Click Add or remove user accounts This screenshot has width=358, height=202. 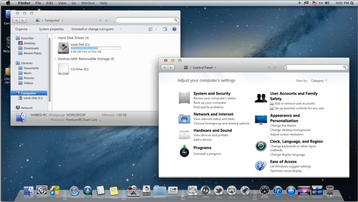294,103
